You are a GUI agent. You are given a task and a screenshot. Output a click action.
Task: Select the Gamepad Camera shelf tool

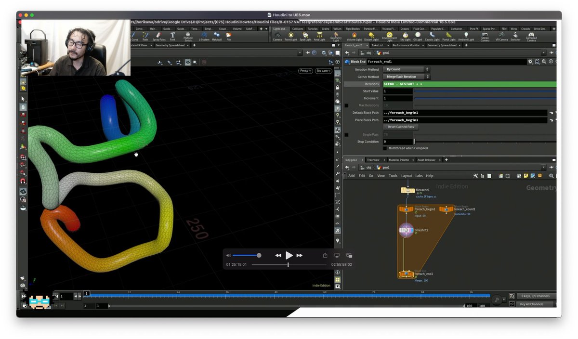click(531, 37)
